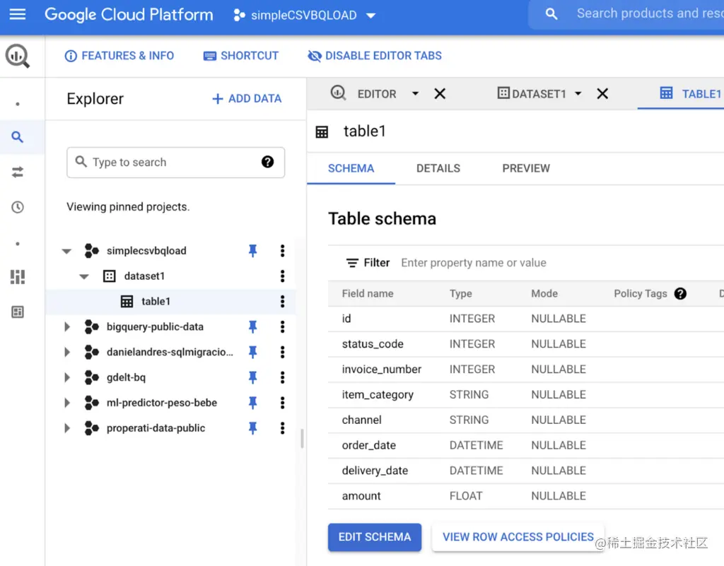Collapse the dataset1 node
This screenshot has height=566, width=724.
point(84,276)
